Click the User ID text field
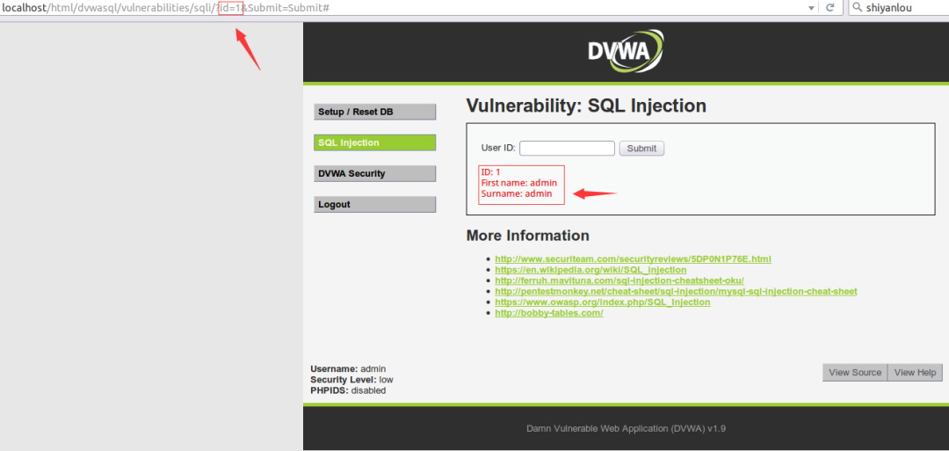Screen dimensions: 949x451 point(567,149)
